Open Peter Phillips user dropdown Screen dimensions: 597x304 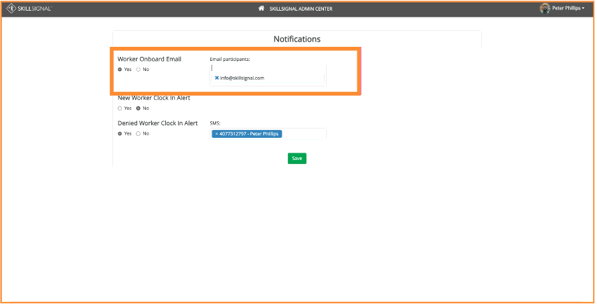click(568, 8)
